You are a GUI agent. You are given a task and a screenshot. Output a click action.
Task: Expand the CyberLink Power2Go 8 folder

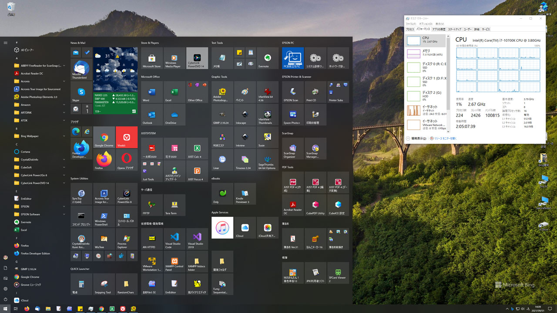pyautogui.click(x=40, y=175)
